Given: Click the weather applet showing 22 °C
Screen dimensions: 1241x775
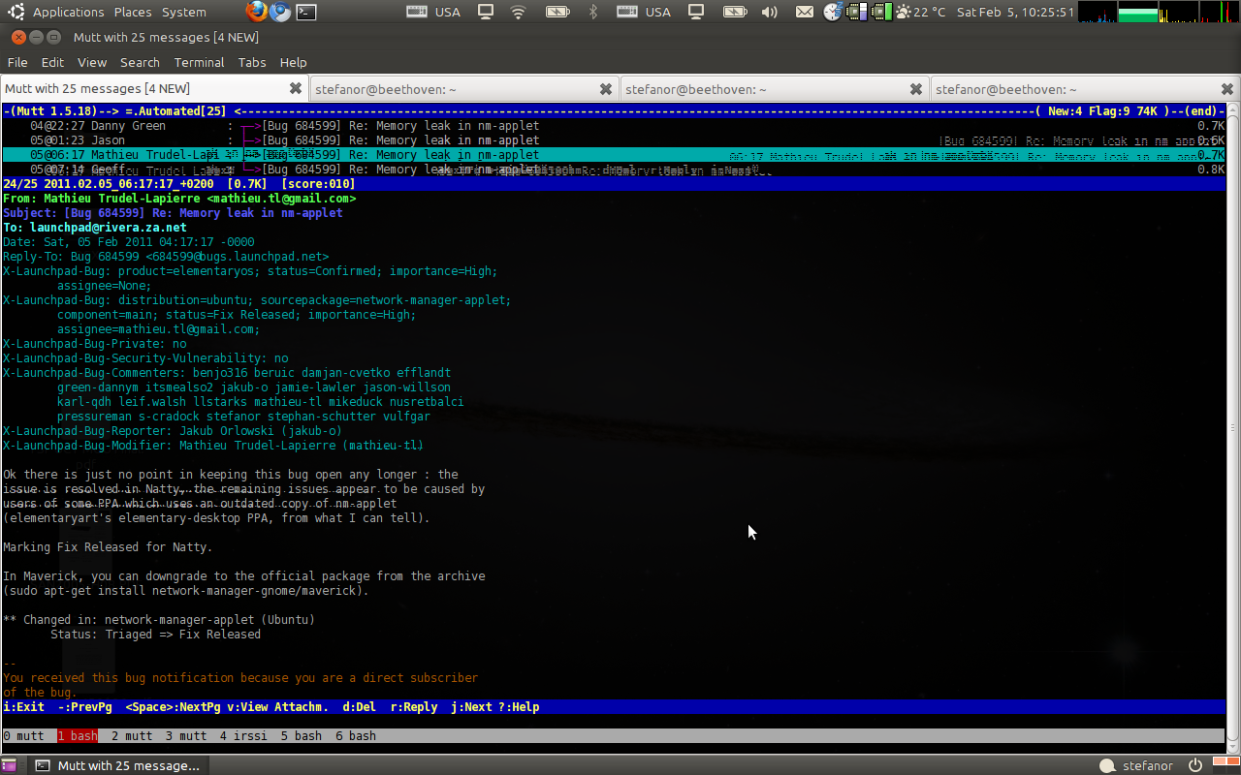Looking at the screenshot, I should (921, 12).
